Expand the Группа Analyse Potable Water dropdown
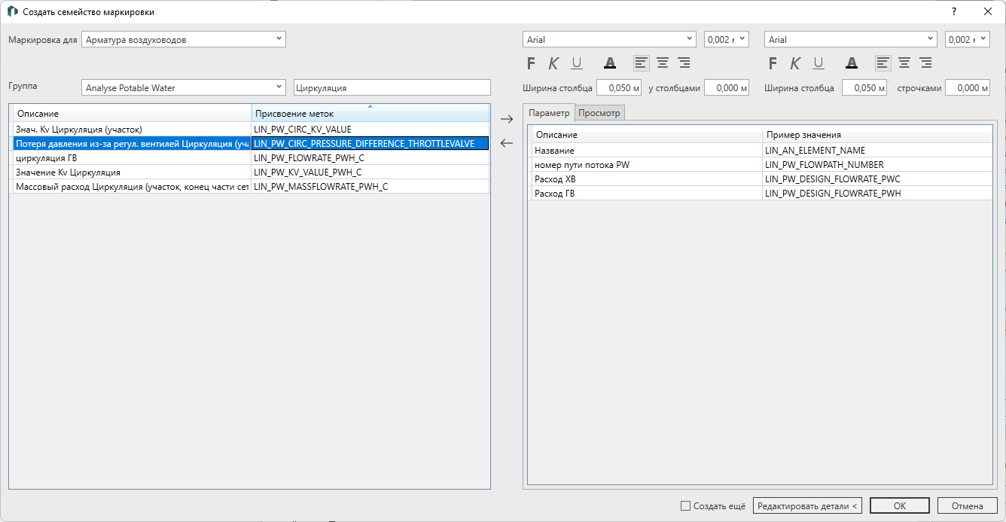This screenshot has width=1006, height=522. coord(184,88)
